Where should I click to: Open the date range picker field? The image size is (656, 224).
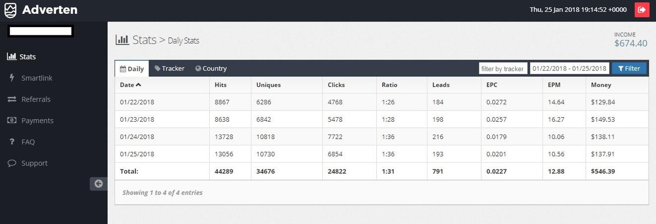(x=569, y=69)
